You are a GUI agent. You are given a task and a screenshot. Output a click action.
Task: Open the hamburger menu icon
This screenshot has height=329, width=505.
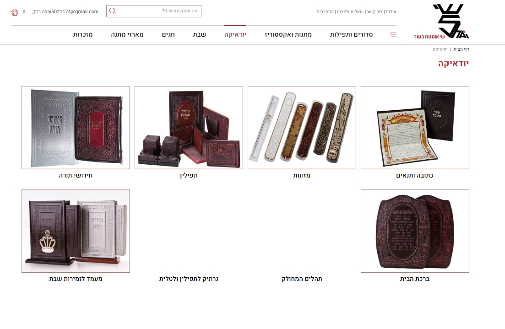(x=393, y=34)
